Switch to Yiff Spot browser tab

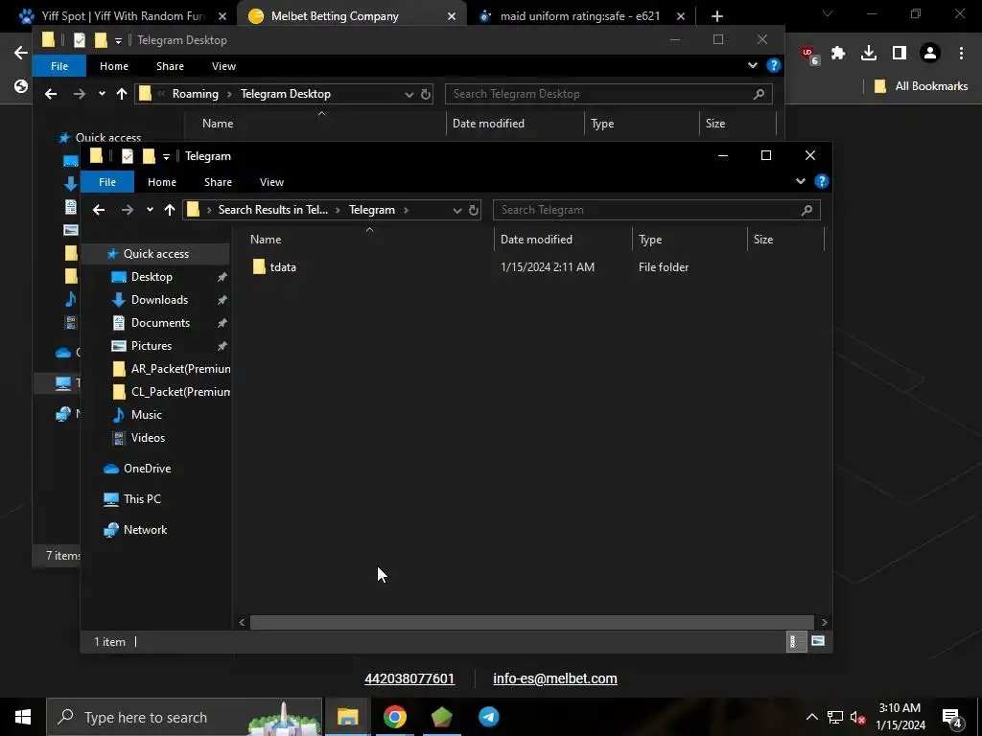pyautogui.click(x=122, y=16)
